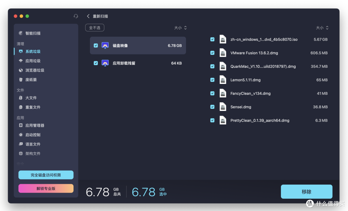This screenshot has height=211, width=348.
Task: Uncheck the 应用卸载残留 category checkbox
Action: [96, 63]
